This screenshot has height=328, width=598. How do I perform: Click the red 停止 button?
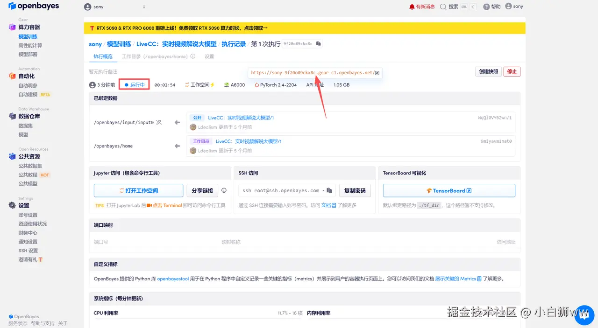pos(512,71)
